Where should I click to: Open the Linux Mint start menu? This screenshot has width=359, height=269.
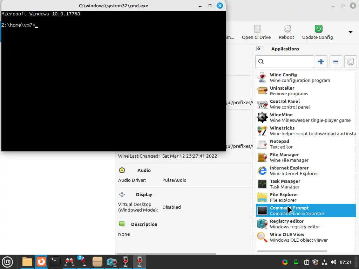tap(7, 262)
